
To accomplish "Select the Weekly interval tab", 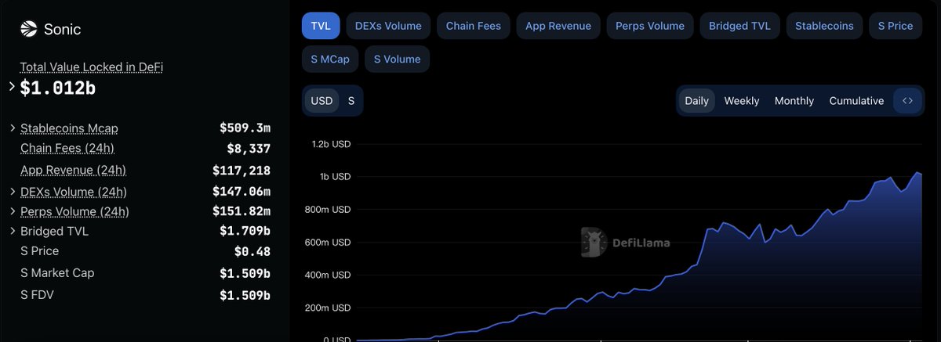I will point(741,101).
